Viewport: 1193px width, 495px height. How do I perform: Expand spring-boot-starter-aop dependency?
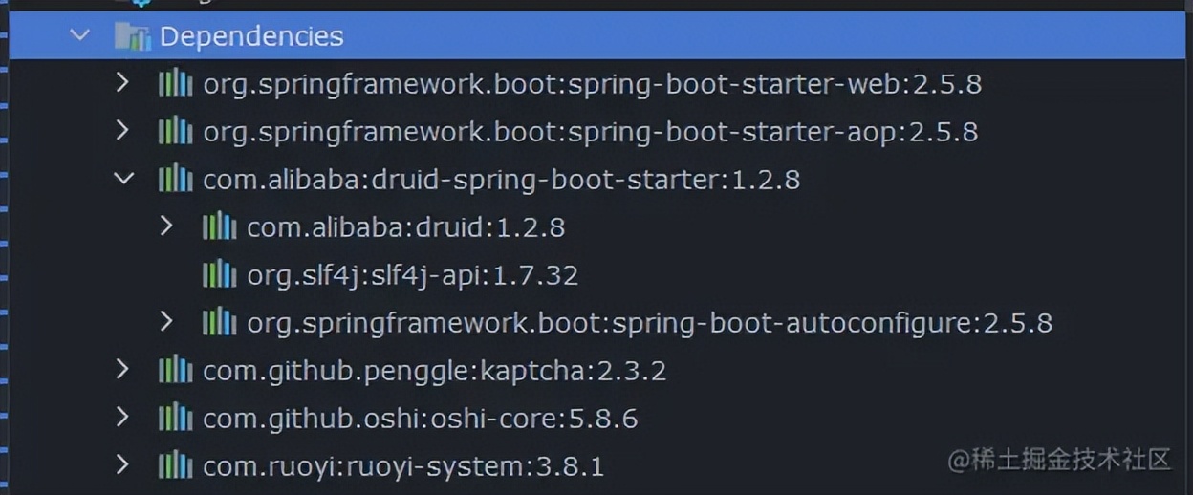click(x=122, y=131)
